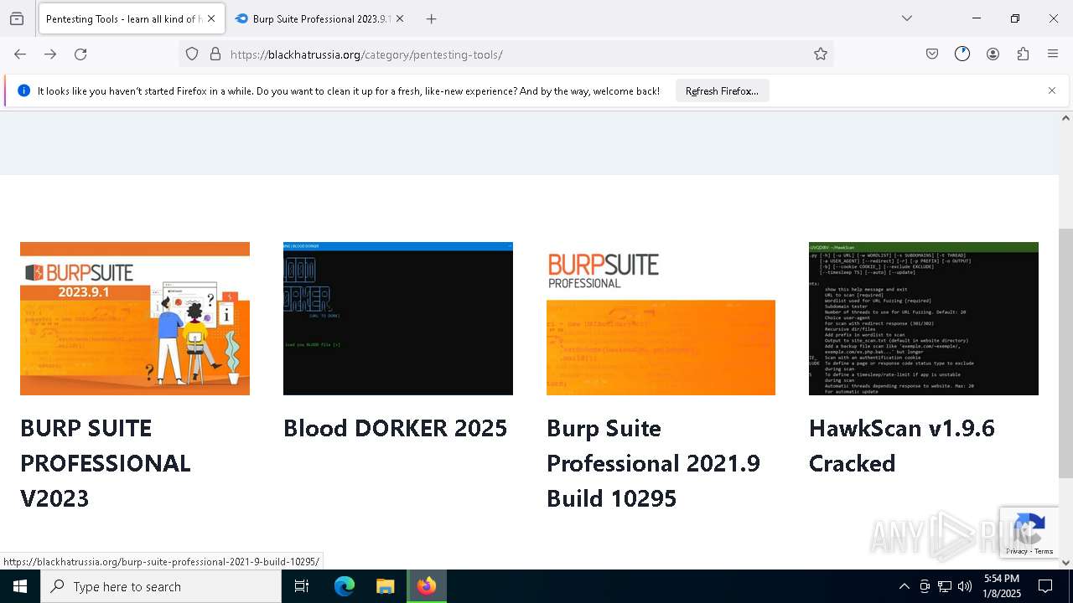Image resolution: width=1073 pixels, height=603 pixels.
Task: Open Task View on the taskbar
Action: 302,586
